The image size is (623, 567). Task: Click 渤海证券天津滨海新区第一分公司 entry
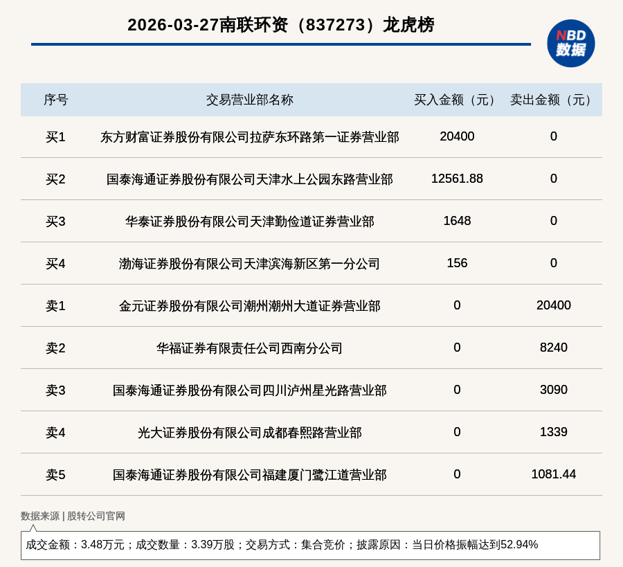249,264
